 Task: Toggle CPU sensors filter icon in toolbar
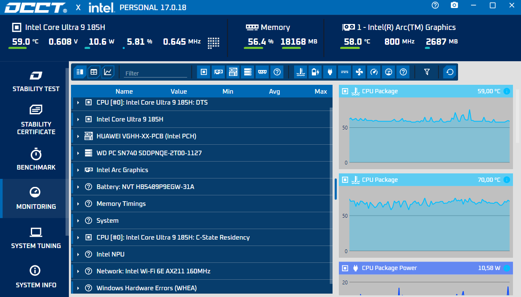click(x=204, y=72)
